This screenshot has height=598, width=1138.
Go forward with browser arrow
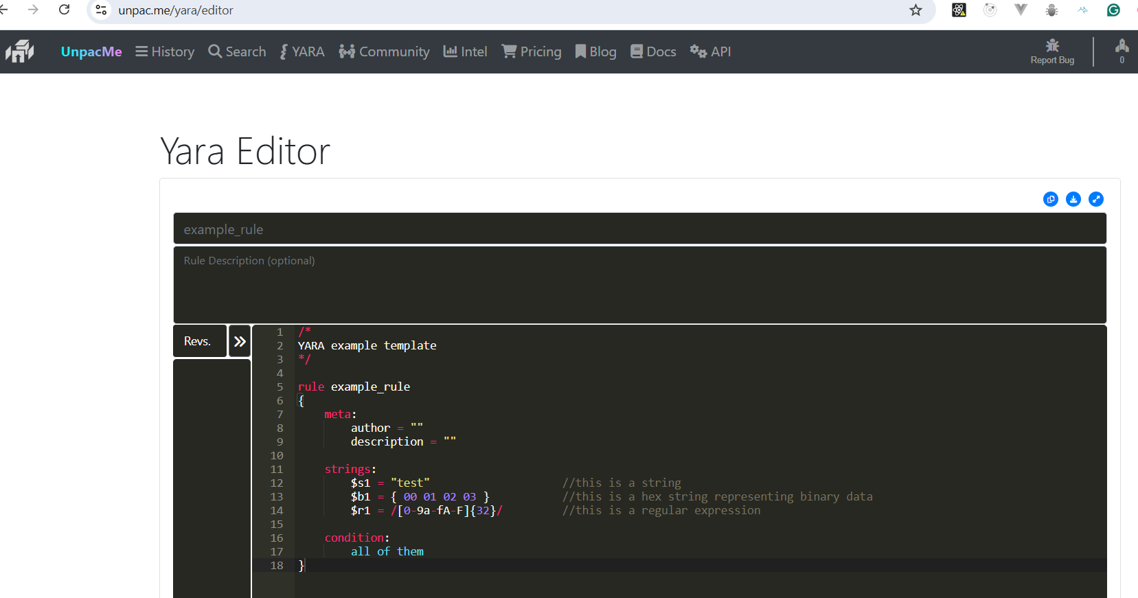pos(33,10)
